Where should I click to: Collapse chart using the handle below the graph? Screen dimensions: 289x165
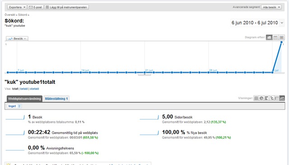144,74
